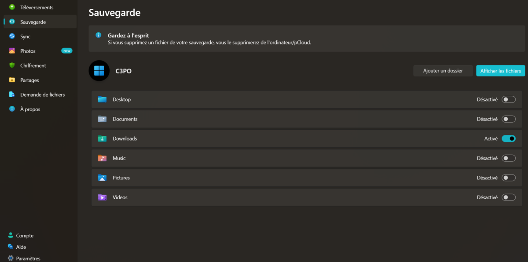Open Chiffrement with the shield icon
528x262 pixels.
[11, 65]
